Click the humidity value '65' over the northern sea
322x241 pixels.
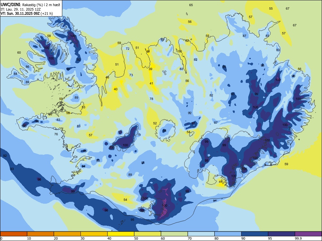191,5
